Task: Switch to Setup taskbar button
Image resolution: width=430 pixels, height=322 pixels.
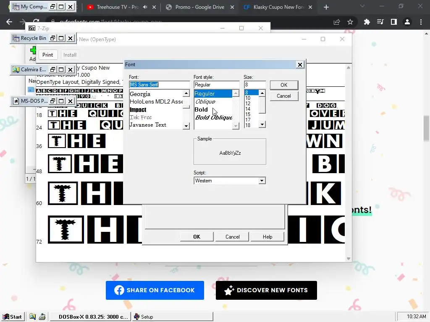Action: pyautogui.click(x=173, y=317)
